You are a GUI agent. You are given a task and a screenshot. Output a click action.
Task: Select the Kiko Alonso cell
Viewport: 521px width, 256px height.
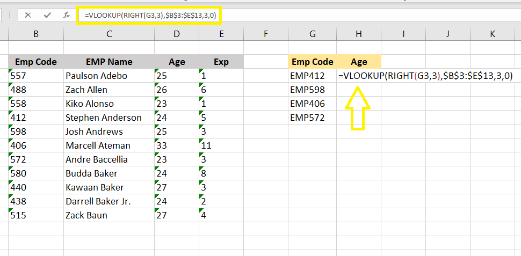109,104
